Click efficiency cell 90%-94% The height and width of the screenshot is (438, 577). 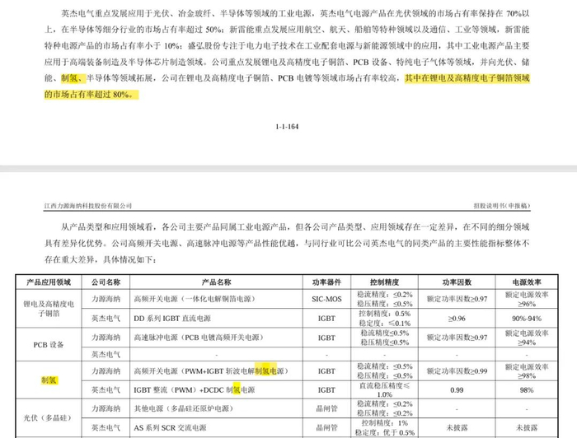coord(527,319)
